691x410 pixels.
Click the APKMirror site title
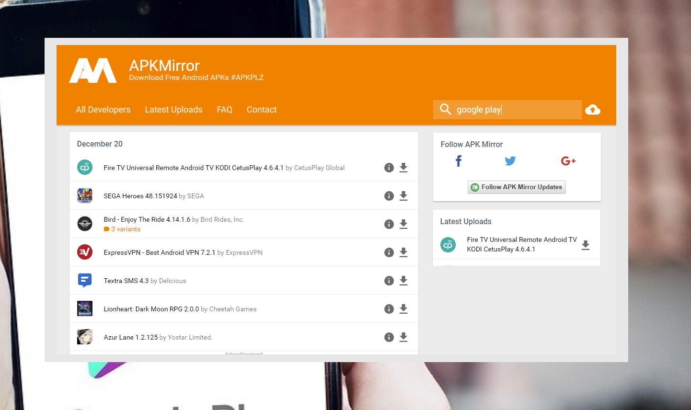point(164,66)
